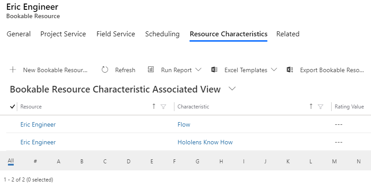Screen dimensions: 371x189
Task: Click the circular Refresh icon
Action: pyautogui.click(x=105, y=69)
